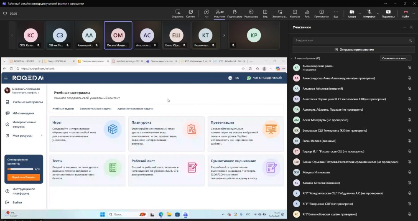This screenshot has width=418, height=221.
Task: Click the Приложения apps icon
Action: click(321, 12)
